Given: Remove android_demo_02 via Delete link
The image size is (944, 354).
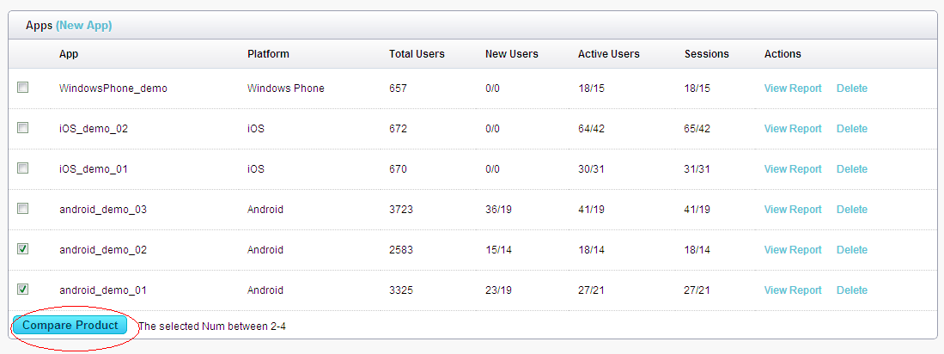Looking at the screenshot, I should coord(852,250).
